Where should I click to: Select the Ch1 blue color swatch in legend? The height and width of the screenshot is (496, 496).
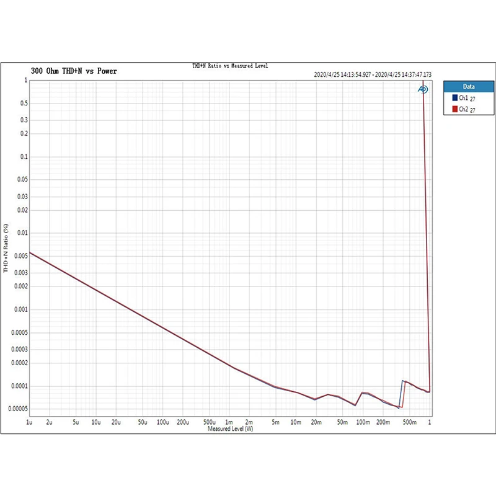pyautogui.click(x=455, y=98)
